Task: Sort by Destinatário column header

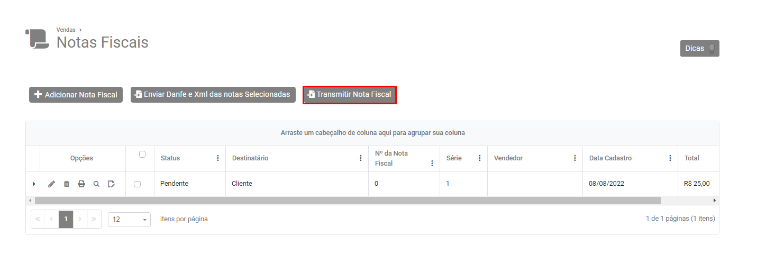Action: tap(250, 158)
